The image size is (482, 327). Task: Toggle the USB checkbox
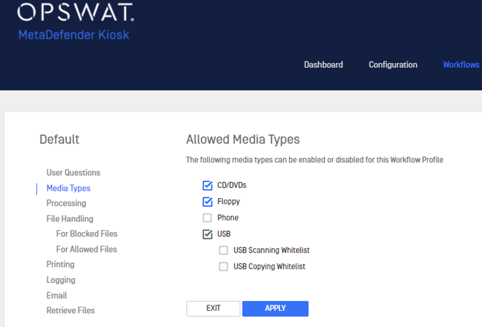(x=208, y=234)
